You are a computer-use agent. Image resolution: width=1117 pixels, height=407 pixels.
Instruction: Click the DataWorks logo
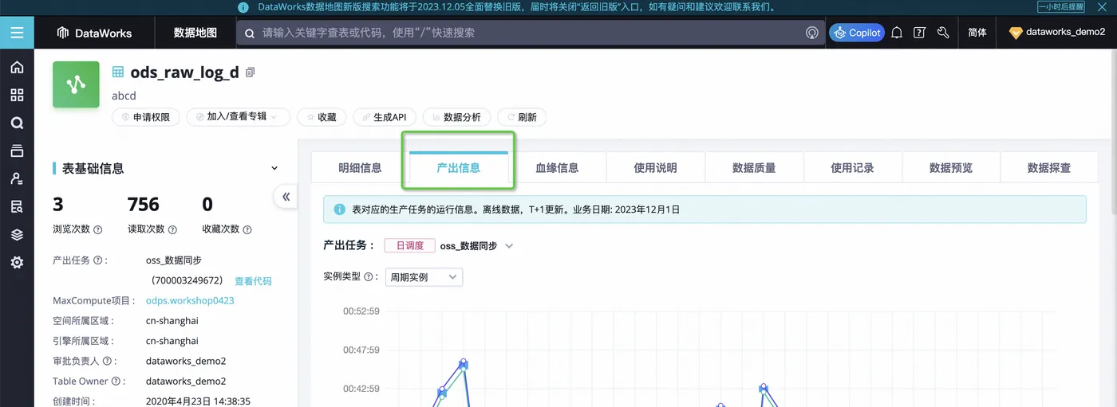pos(94,33)
